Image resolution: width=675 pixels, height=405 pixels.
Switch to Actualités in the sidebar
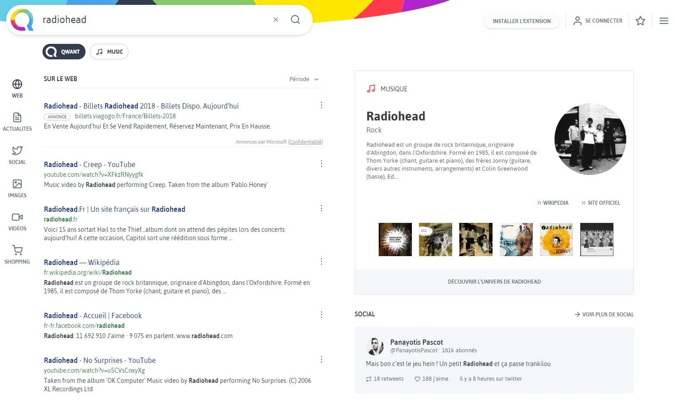click(x=17, y=121)
